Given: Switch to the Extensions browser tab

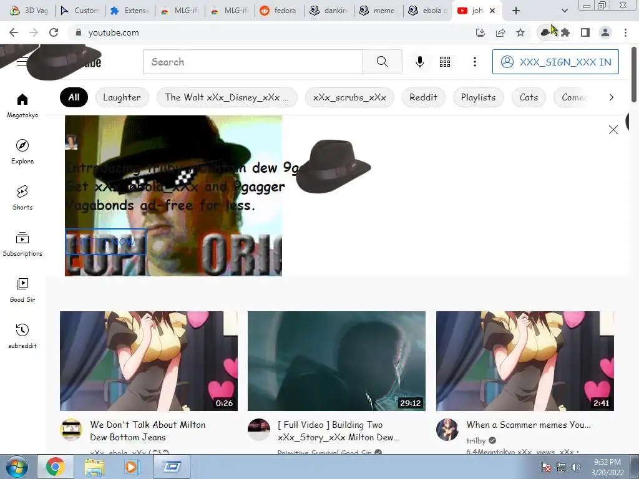Looking at the screenshot, I should 130,11.
